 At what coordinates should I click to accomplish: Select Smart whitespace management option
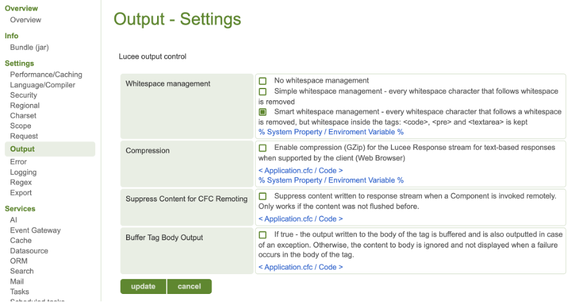263,112
